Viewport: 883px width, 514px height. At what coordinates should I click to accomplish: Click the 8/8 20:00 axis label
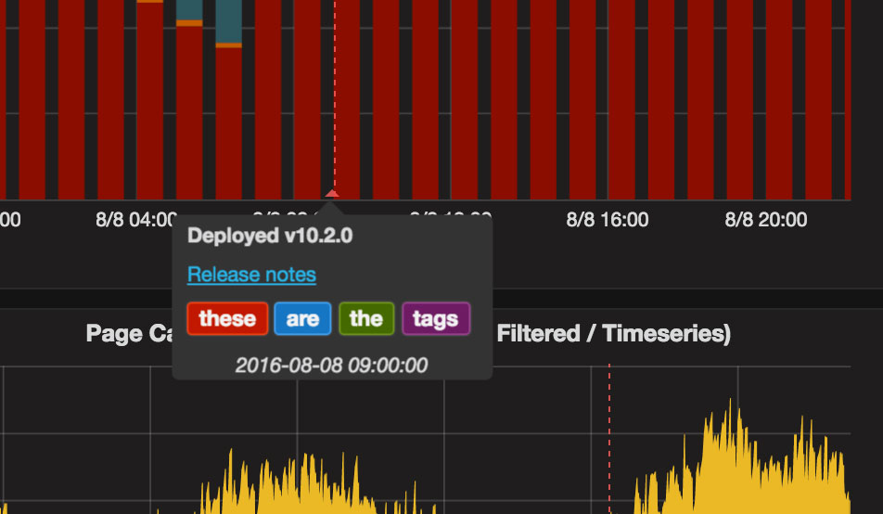pos(766,219)
